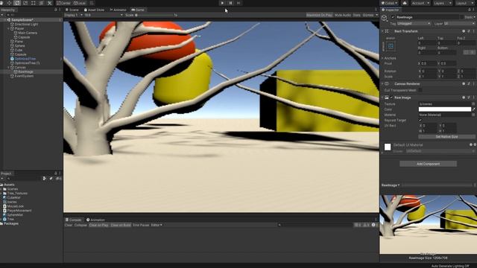
Task: Select Main Camera in Hierarchy
Action: 27,33
